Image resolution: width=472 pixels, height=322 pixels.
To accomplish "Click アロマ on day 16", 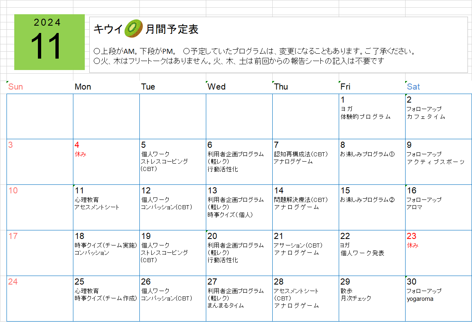I will click(x=415, y=207).
